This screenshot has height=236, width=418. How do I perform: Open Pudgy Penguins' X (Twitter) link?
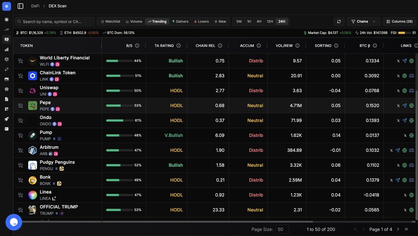tap(398, 165)
